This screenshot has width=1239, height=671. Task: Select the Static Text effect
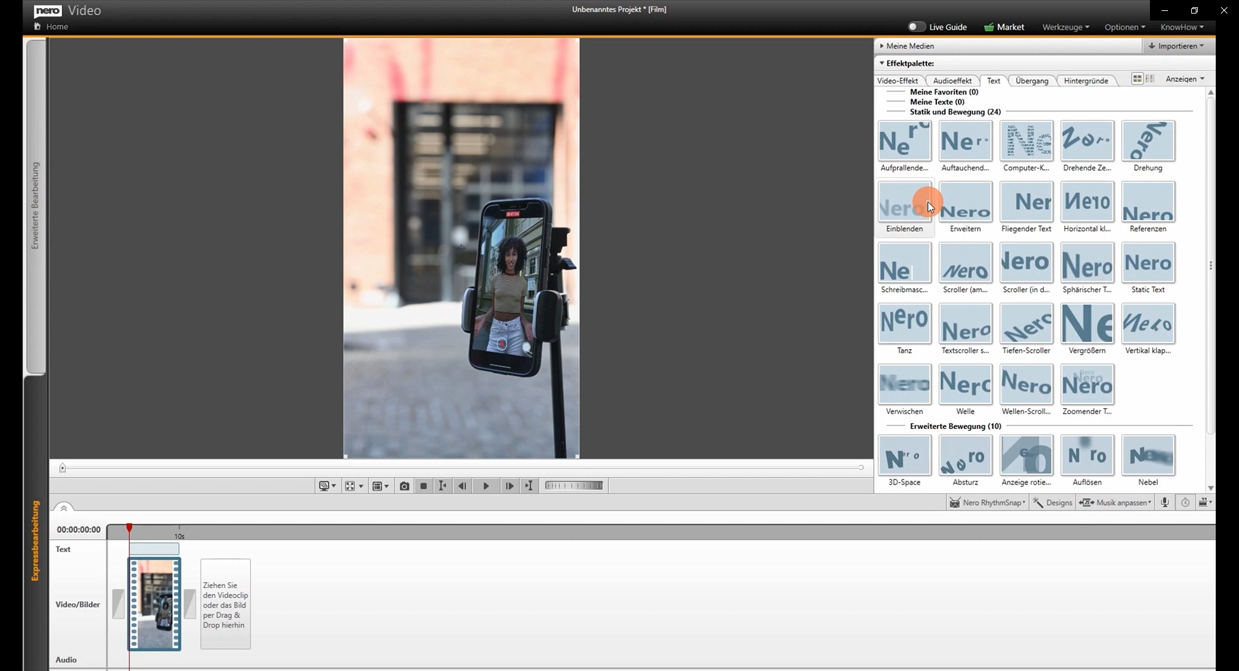coord(1148,263)
